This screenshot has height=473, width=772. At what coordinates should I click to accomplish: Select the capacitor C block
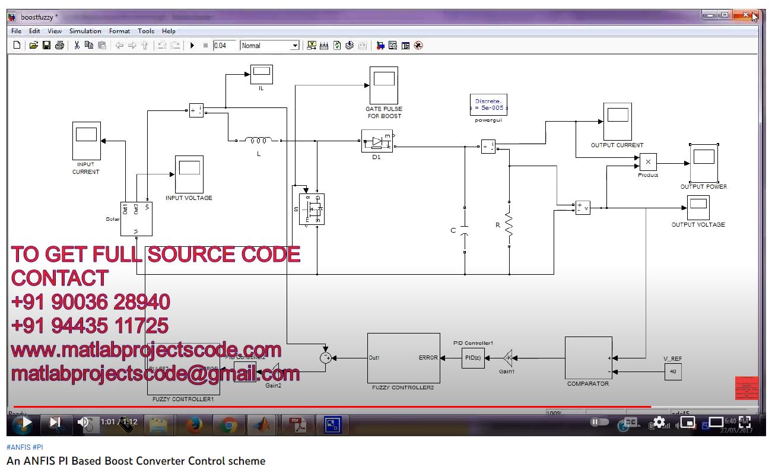coord(465,231)
